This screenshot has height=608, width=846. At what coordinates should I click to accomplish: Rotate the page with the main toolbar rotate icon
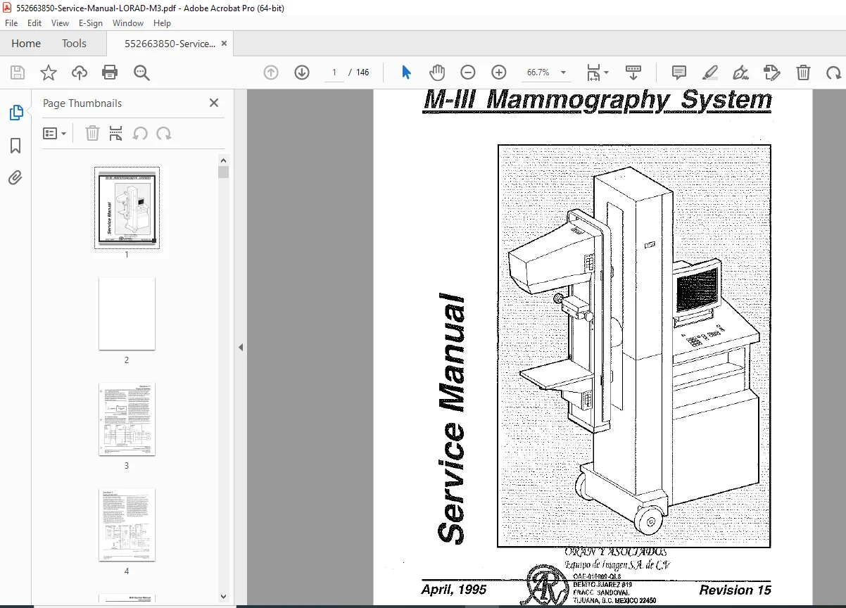[834, 72]
